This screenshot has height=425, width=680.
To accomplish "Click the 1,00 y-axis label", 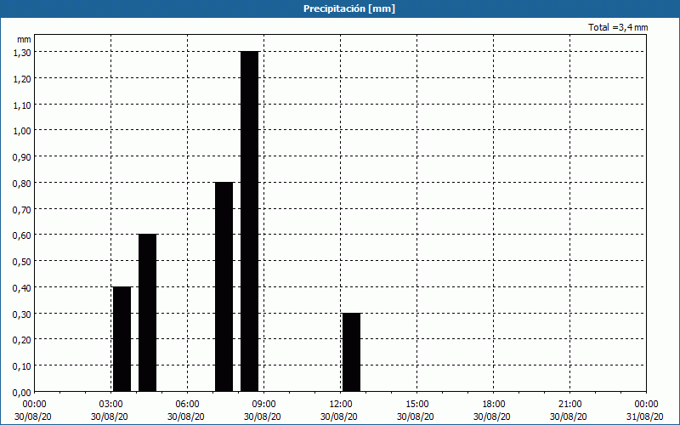I will tap(22, 131).
